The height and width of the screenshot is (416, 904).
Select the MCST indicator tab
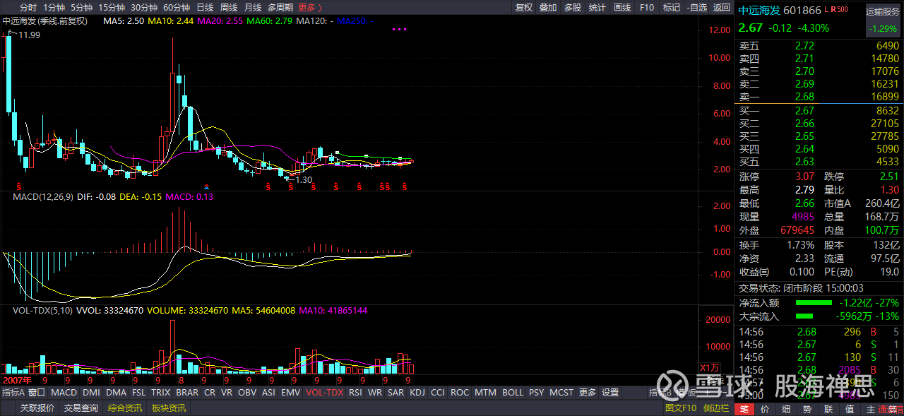[x=561, y=393]
